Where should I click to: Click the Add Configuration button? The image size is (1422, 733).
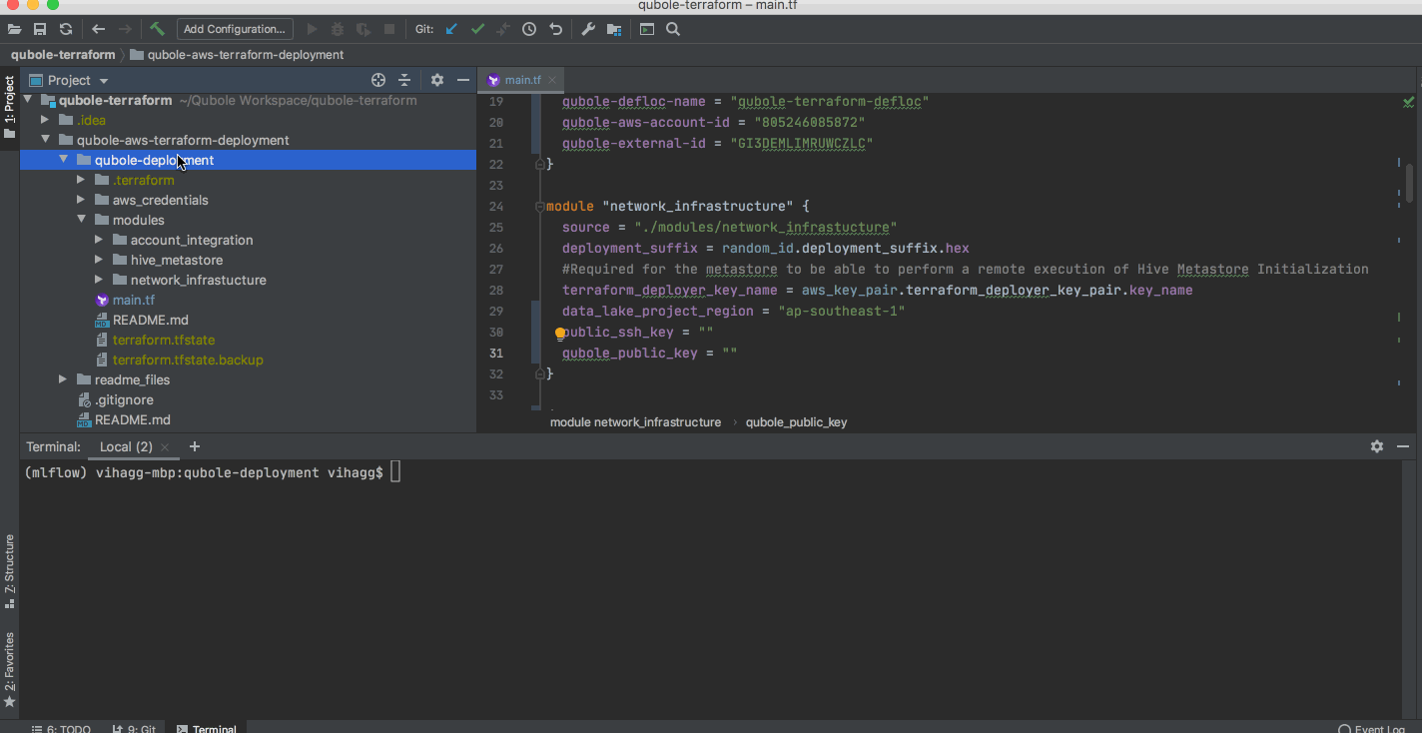[x=235, y=29]
